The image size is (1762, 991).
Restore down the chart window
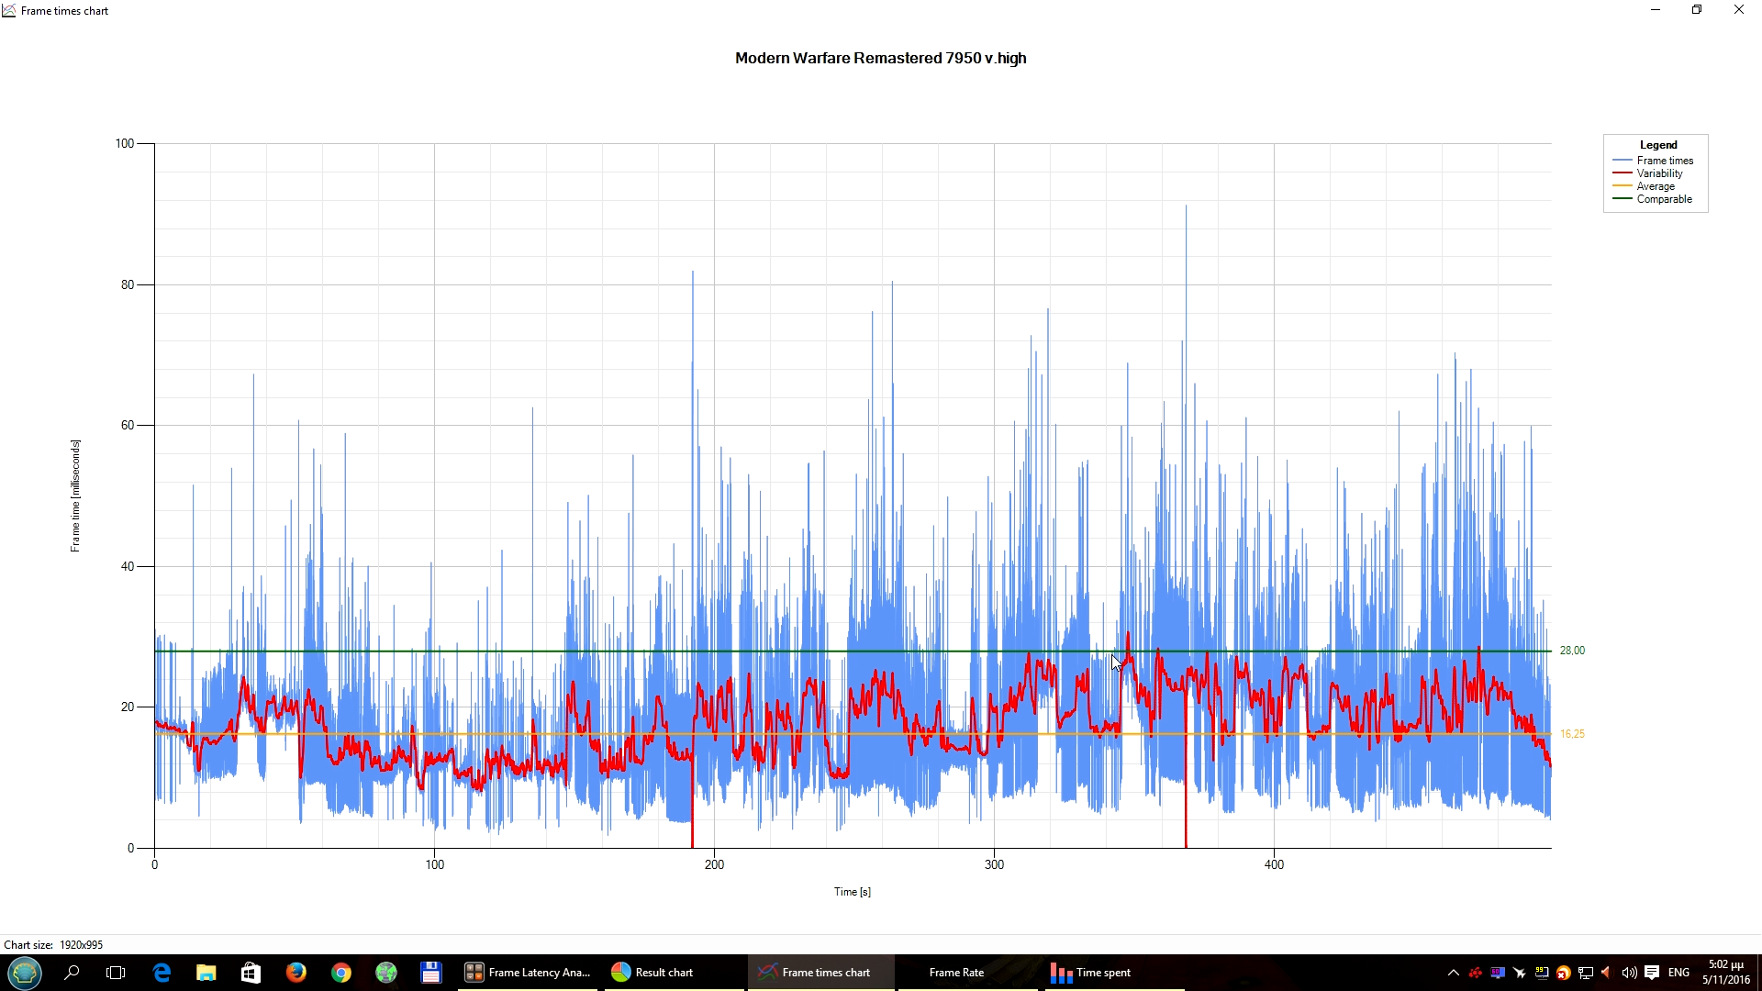tap(1697, 10)
